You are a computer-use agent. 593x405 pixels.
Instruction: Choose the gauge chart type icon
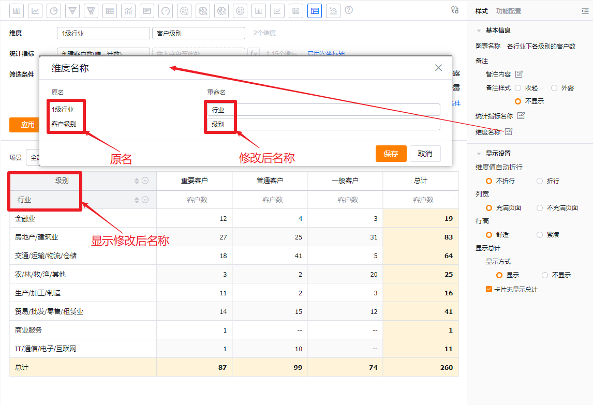point(165,10)
